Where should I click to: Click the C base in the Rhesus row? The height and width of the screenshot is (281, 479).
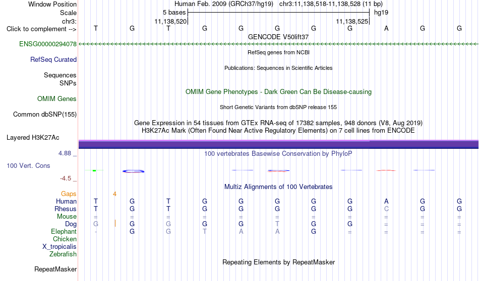[386, 209]
